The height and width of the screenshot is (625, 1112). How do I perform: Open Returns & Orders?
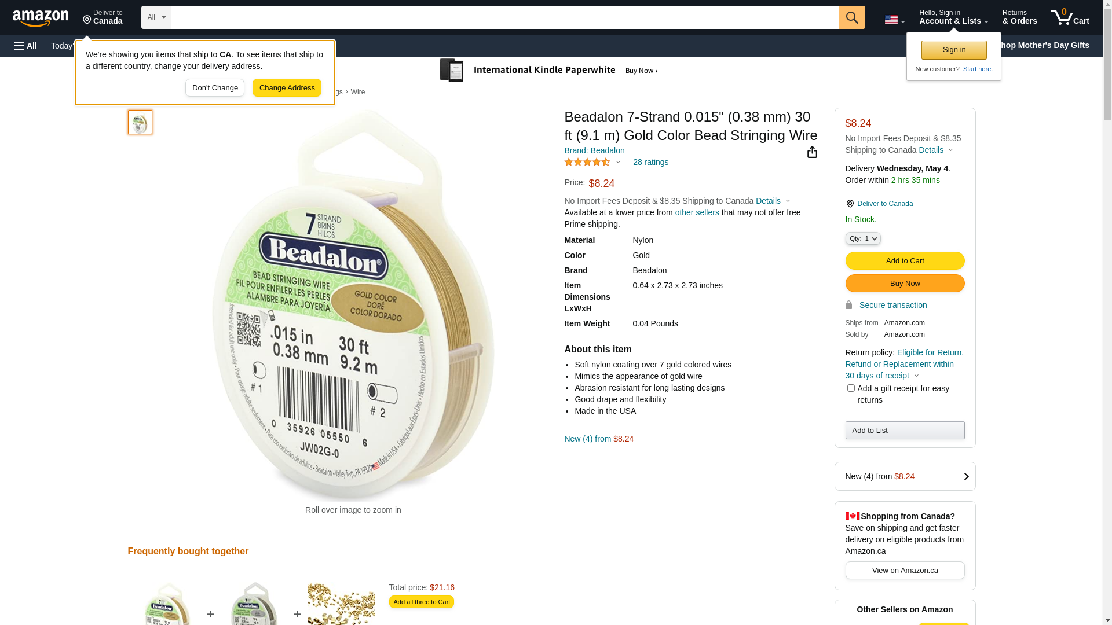click(x=1020, y=17)
